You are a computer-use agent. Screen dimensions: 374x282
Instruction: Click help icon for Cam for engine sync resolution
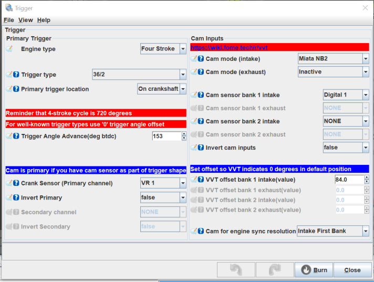[x=201, y=231]
